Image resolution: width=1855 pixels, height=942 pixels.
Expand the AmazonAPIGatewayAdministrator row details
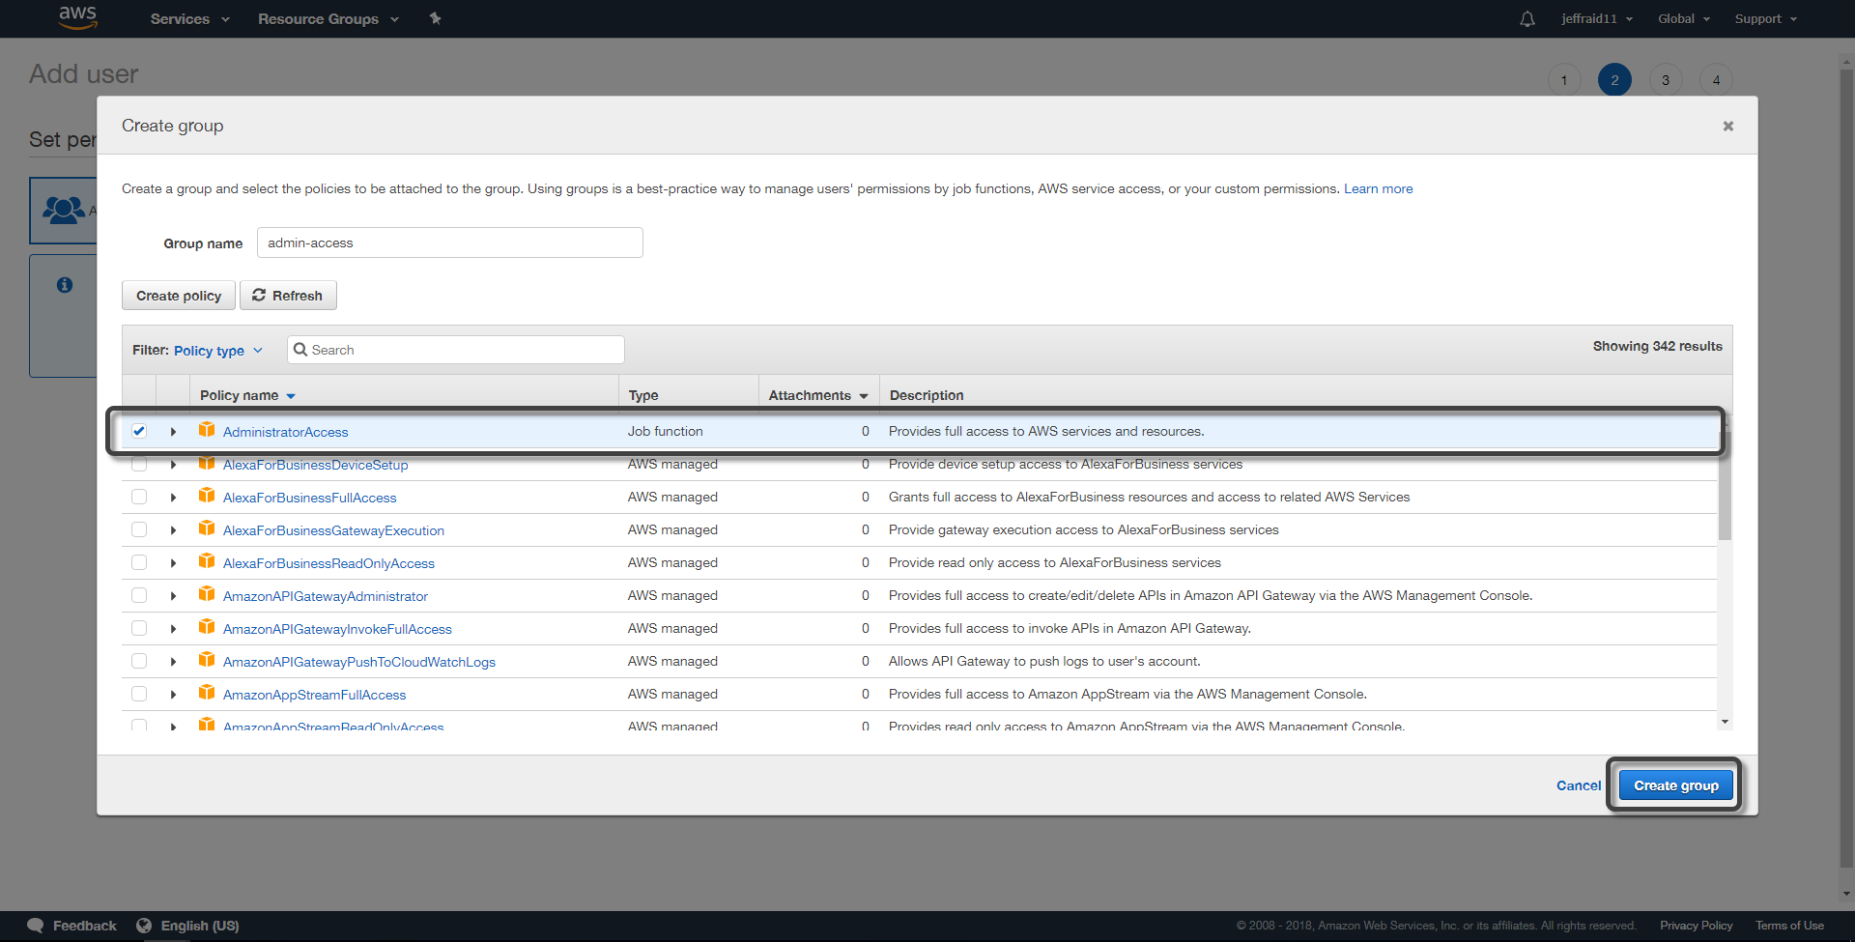coord(173,596)
